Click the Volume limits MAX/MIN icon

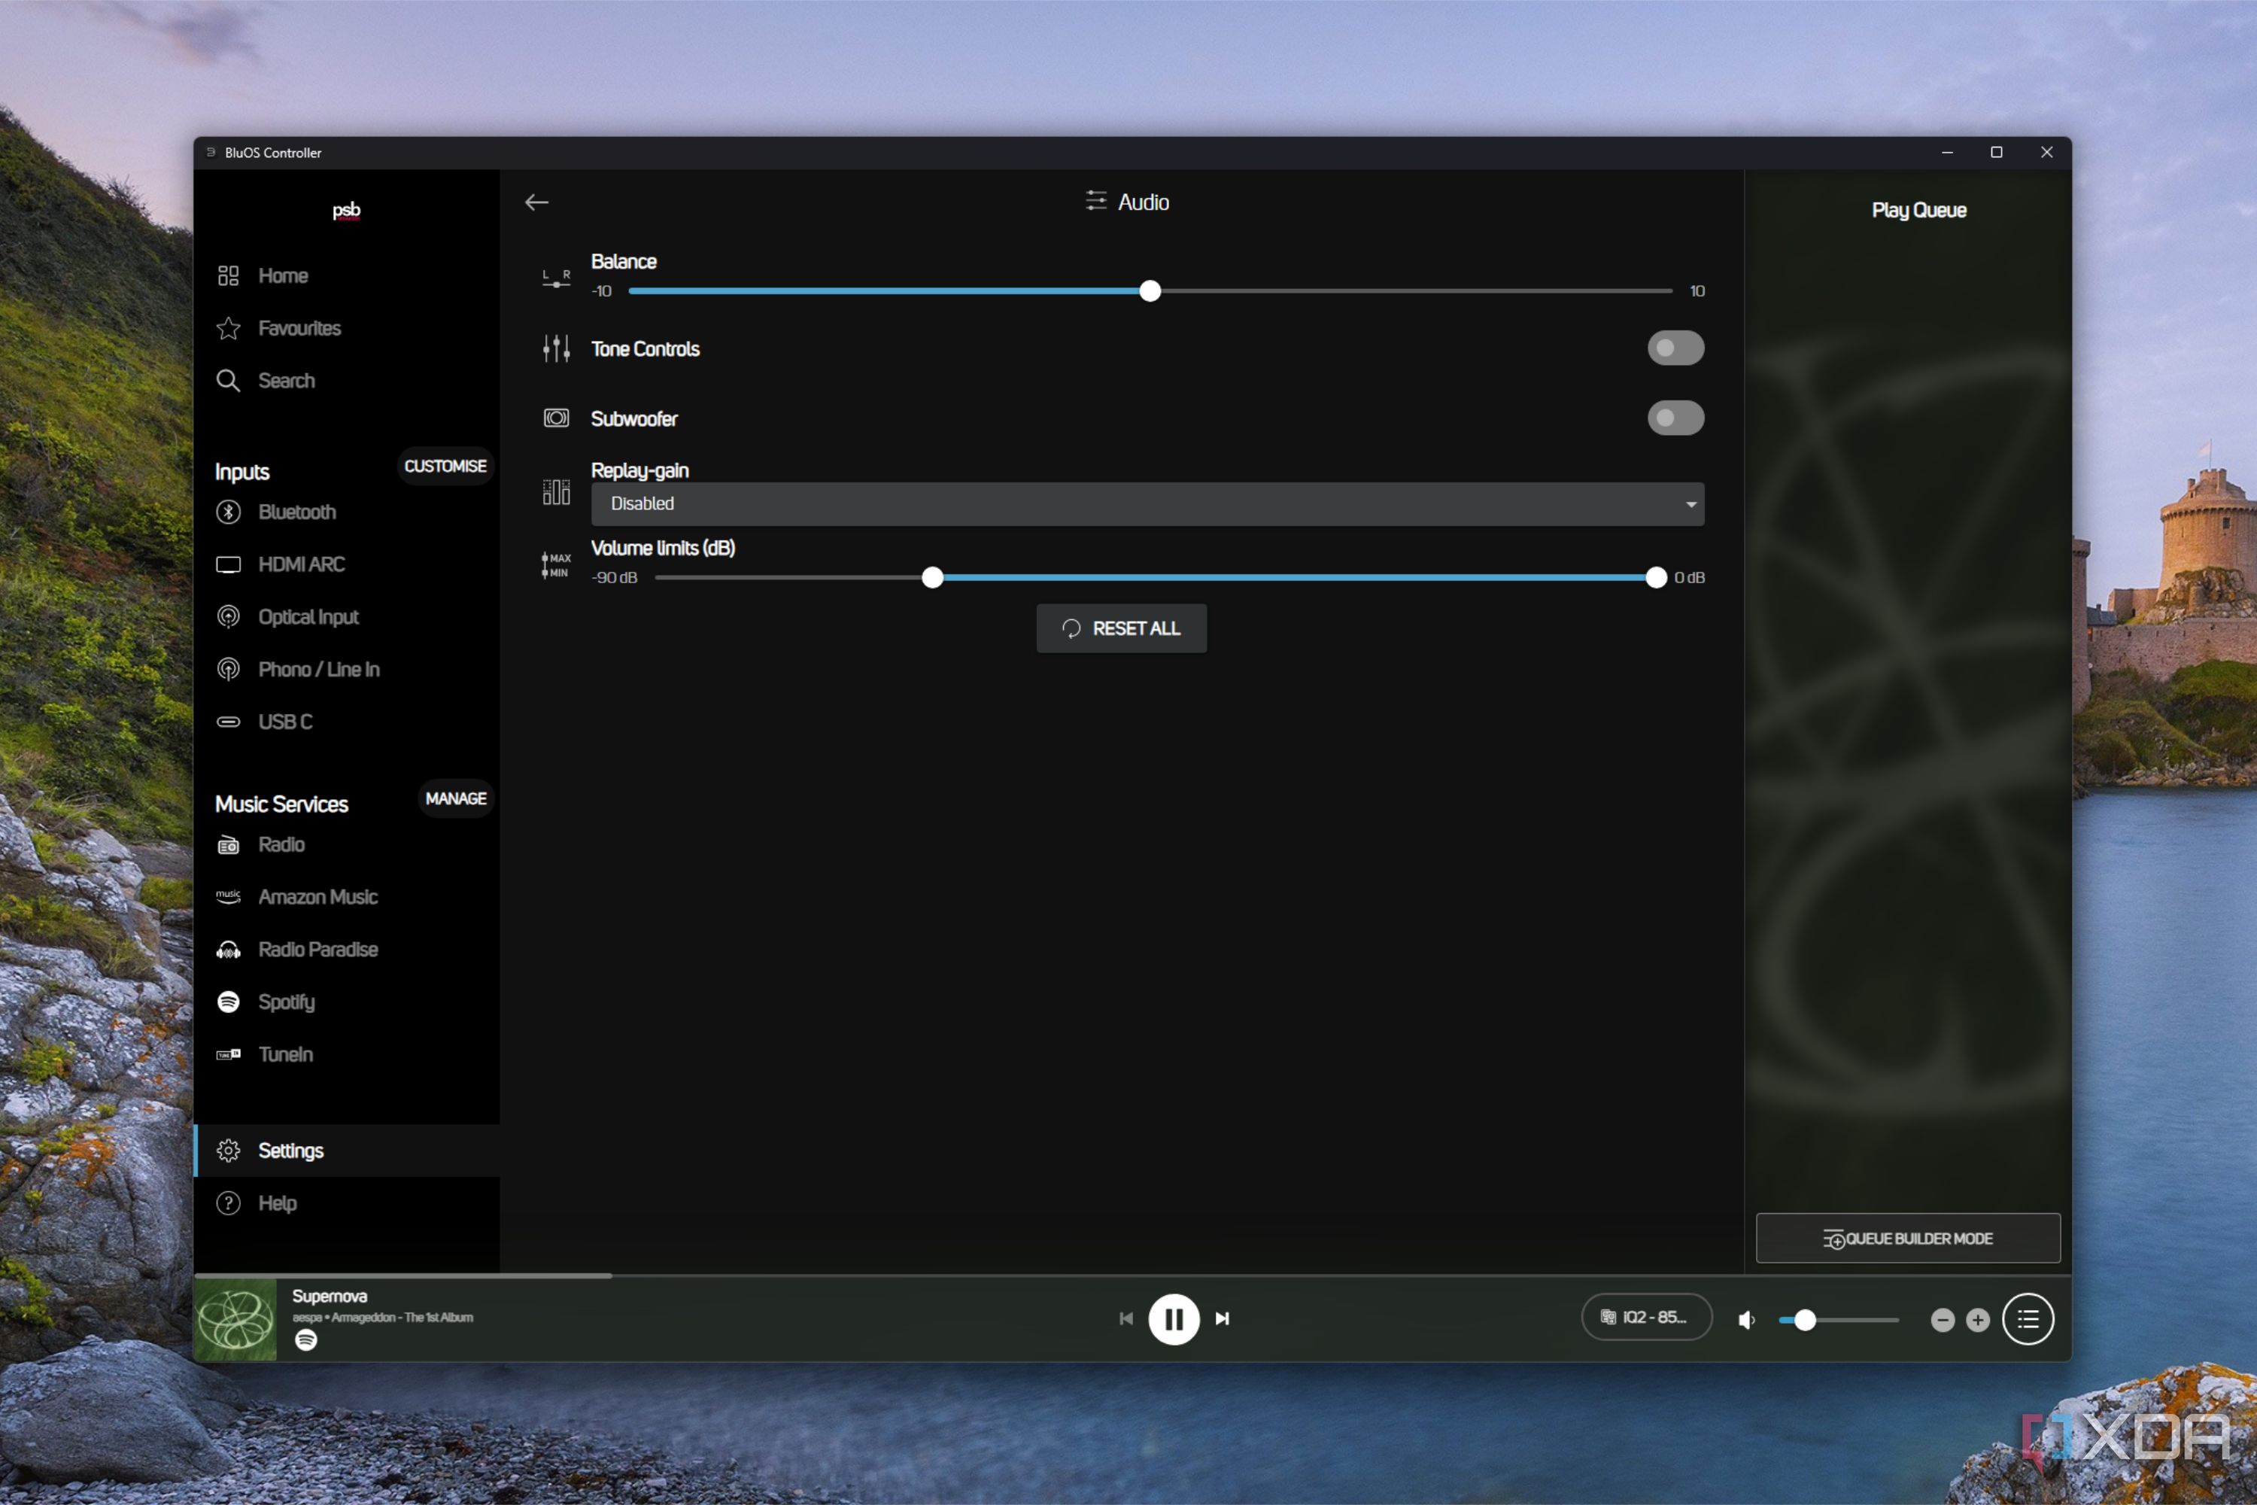(557, 564)
